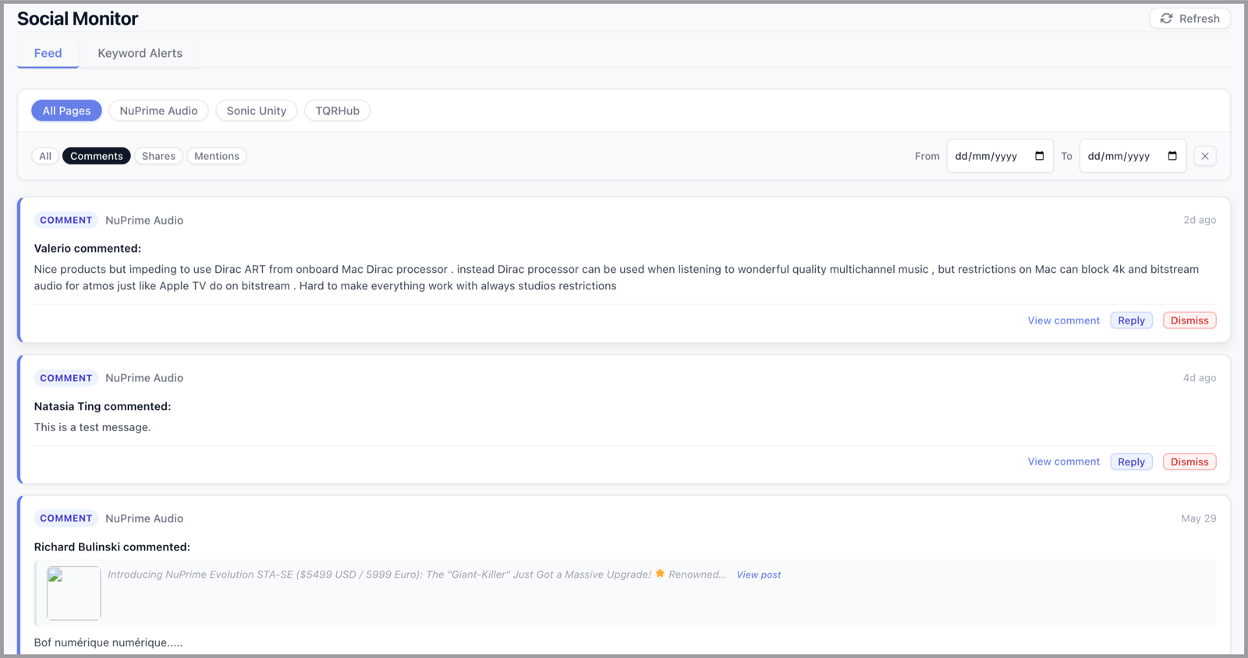Clear the date range filter
This screenshot has height=658, width=1248.
tap(1205, 156)
